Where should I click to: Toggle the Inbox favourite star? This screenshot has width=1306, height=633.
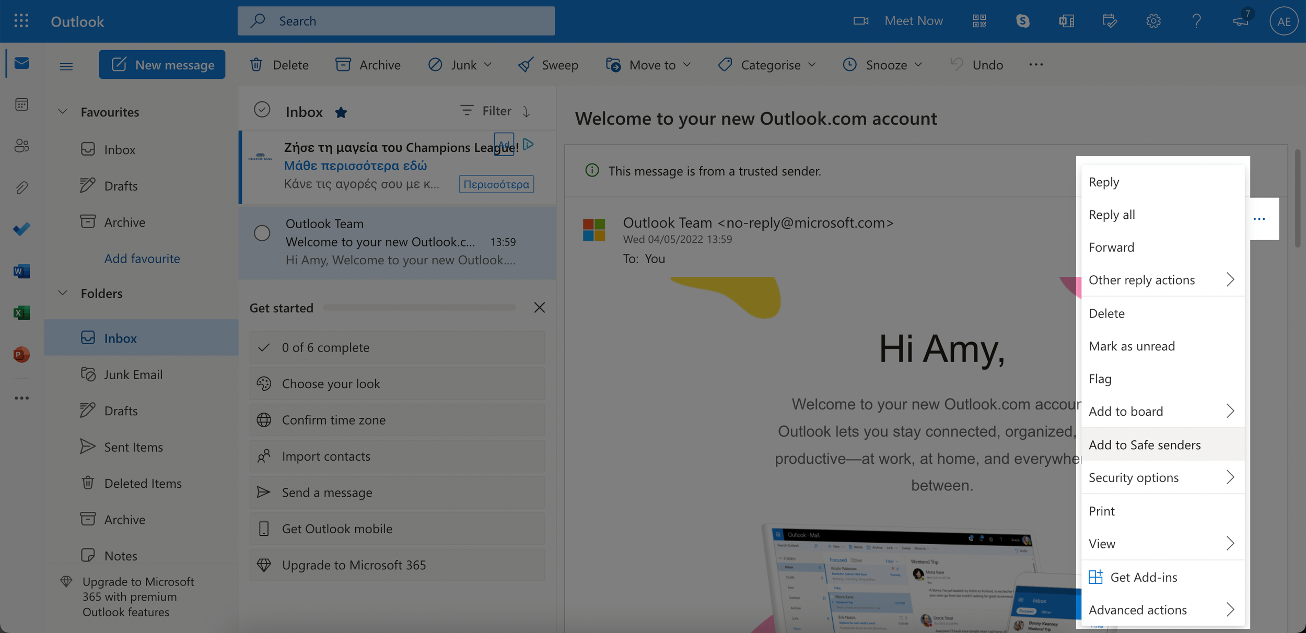(x=341, y=112)
